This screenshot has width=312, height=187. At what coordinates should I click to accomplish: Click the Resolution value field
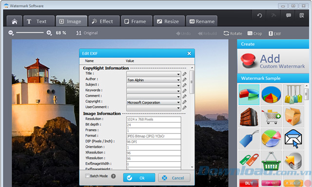click(x=154, y=119)
